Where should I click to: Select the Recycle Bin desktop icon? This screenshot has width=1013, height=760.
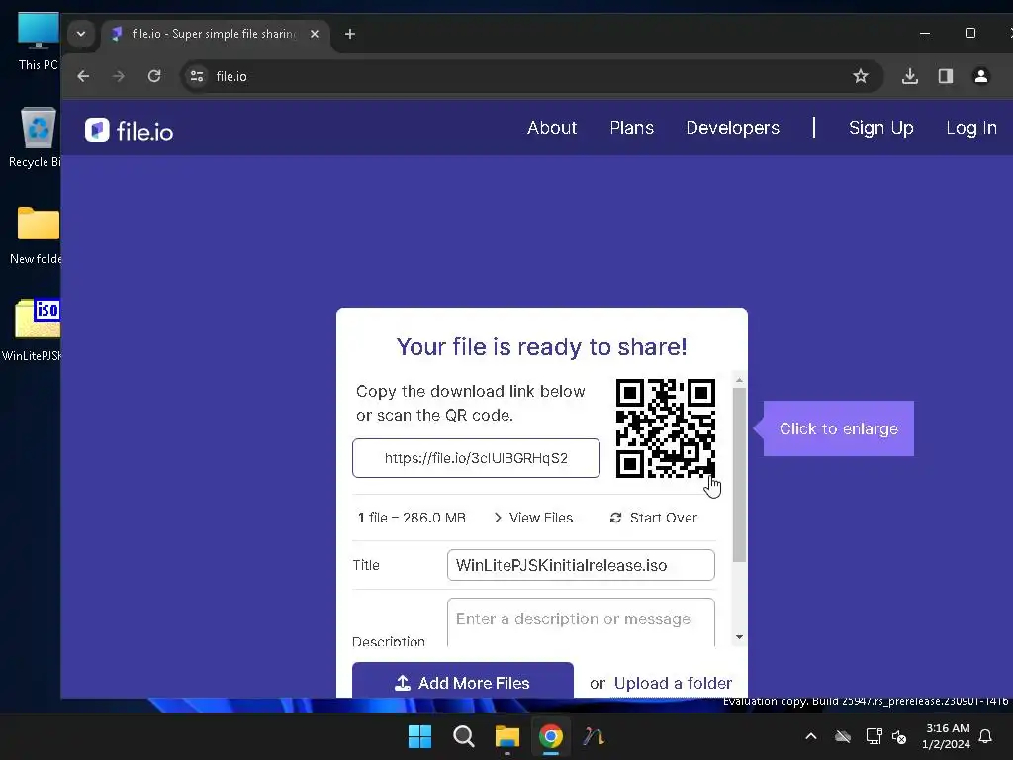(x=37, y=137)
